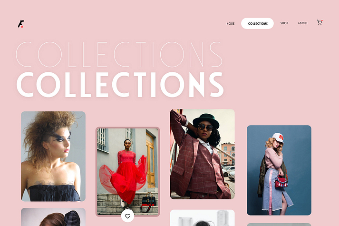This screenshot has width=339, height=226.
Task: Open the Shop nav link
Action: [284, 23]
